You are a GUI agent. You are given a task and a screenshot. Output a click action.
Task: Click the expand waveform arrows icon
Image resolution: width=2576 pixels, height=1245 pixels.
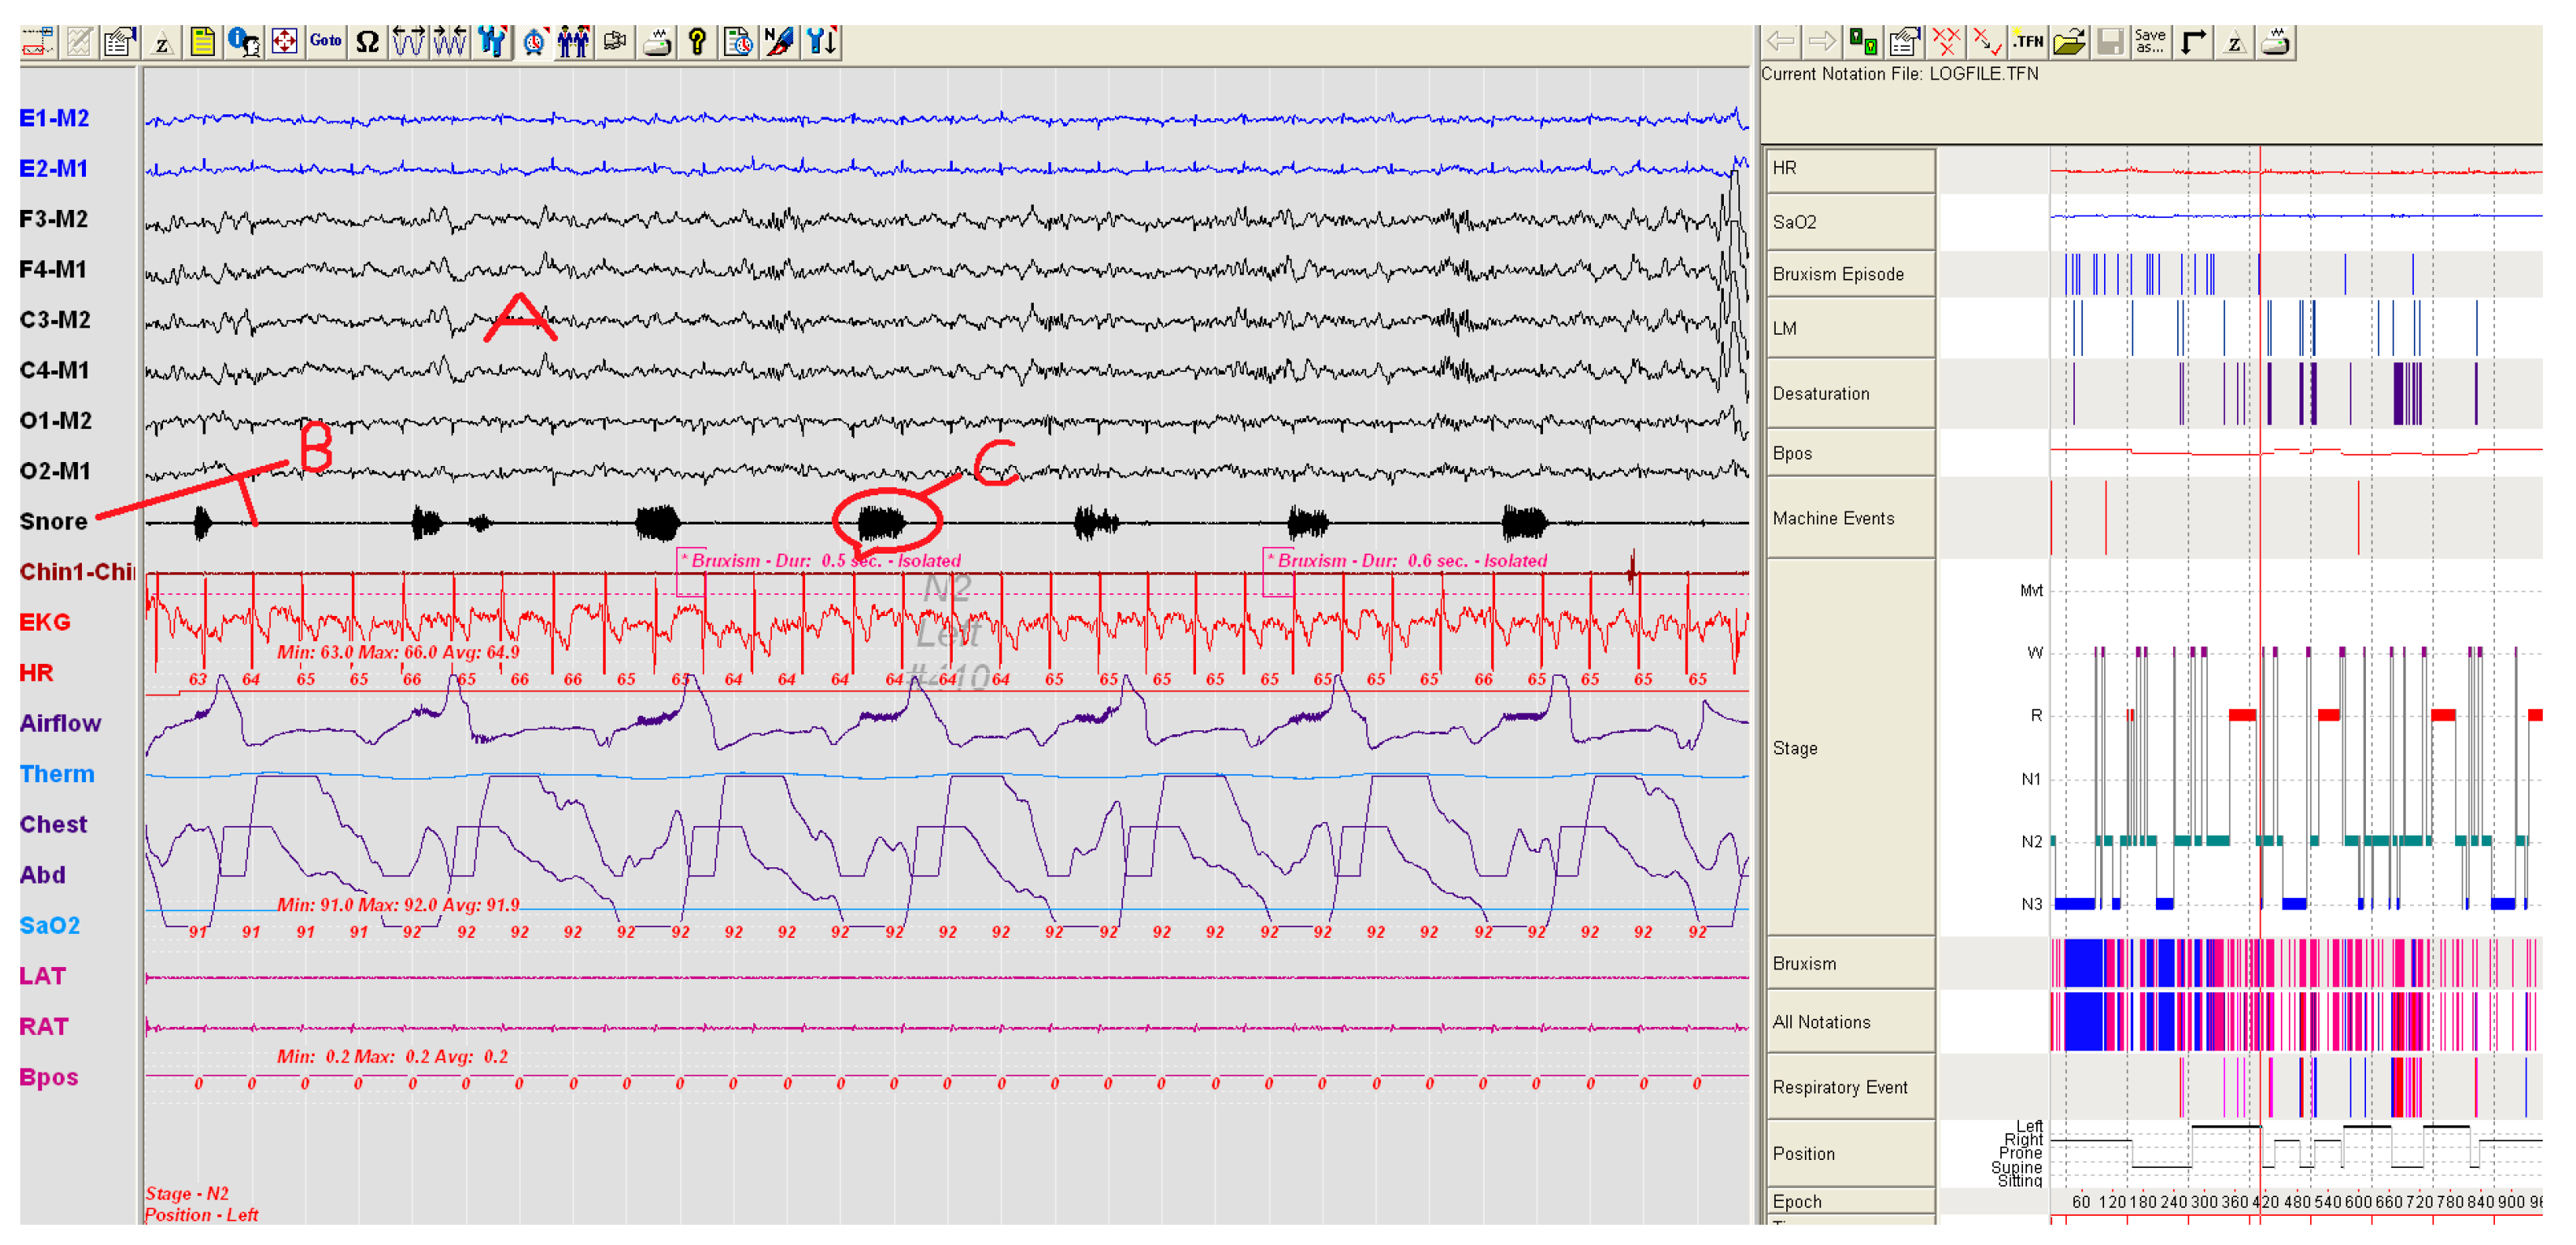(x=408, y=41)
